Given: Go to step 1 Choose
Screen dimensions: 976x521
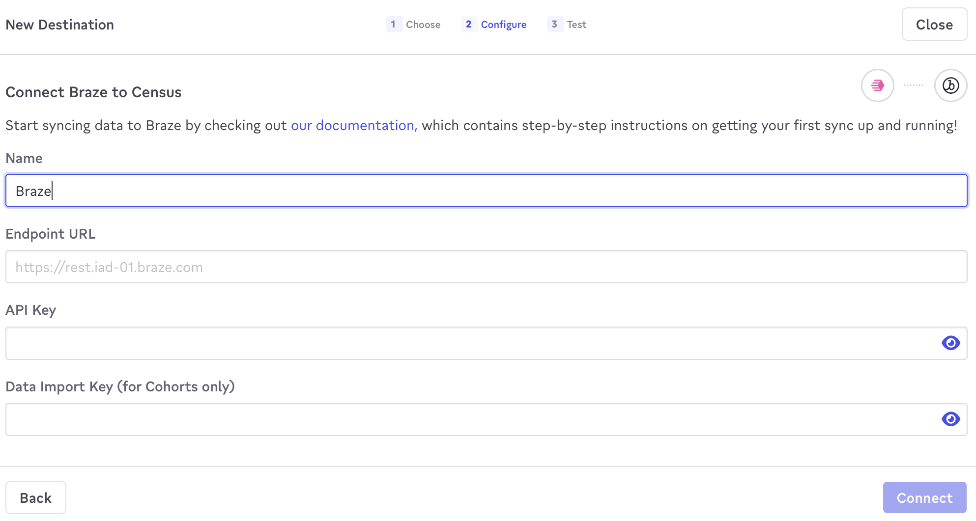Looking at the screenshot, I should 414,25.
